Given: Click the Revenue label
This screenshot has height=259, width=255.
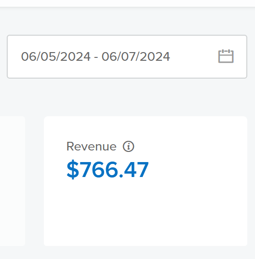Looking at the screenshot, I should (92, 146).
